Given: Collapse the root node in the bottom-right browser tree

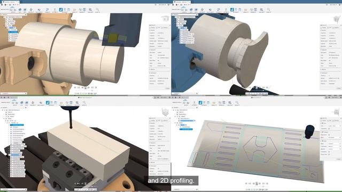Looking at the screenshot, I should pos(174,110).
